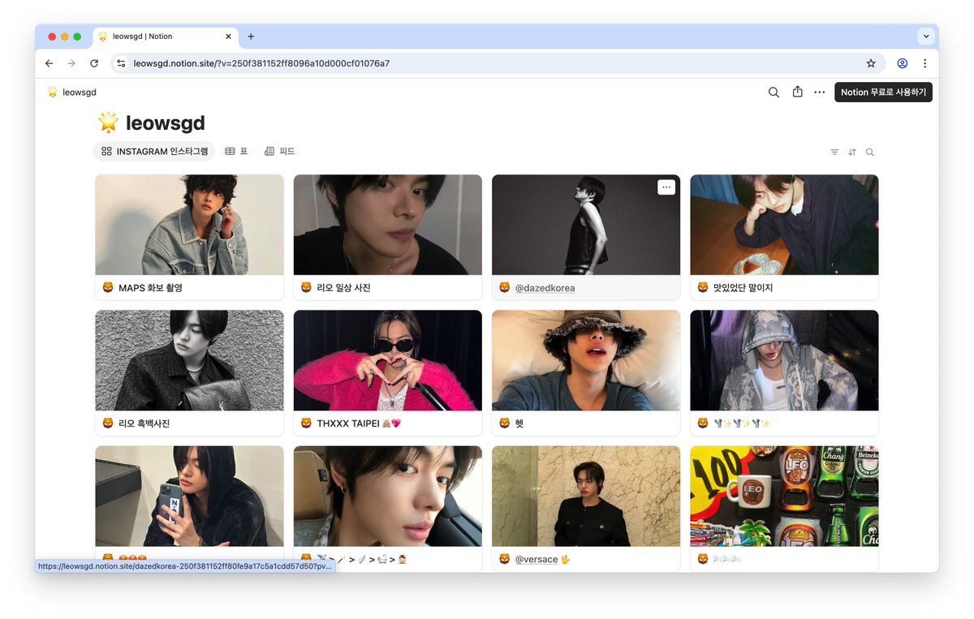Image resolution: width=974 pixels, height=619 pixels.
Task: Open the @versace card image
Action: [586, 496]
